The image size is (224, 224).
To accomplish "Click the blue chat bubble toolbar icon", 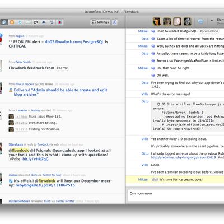I will click(200, 22).
